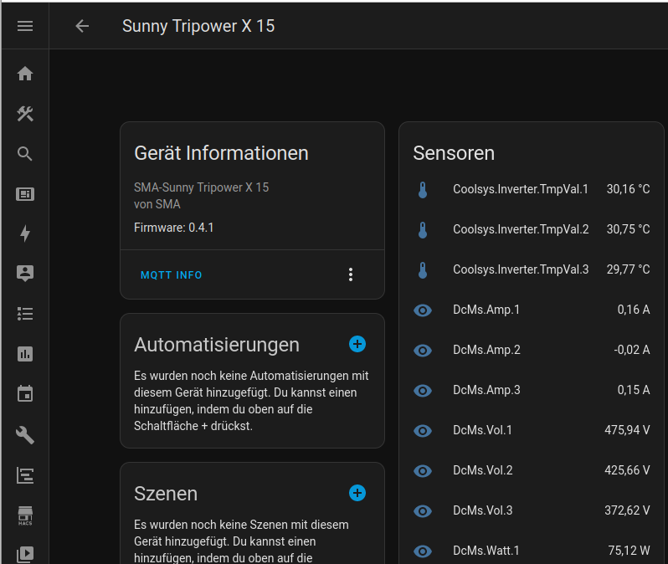
Task: Click the von SMA manufacturer text
Action: (x=157, y=204)
